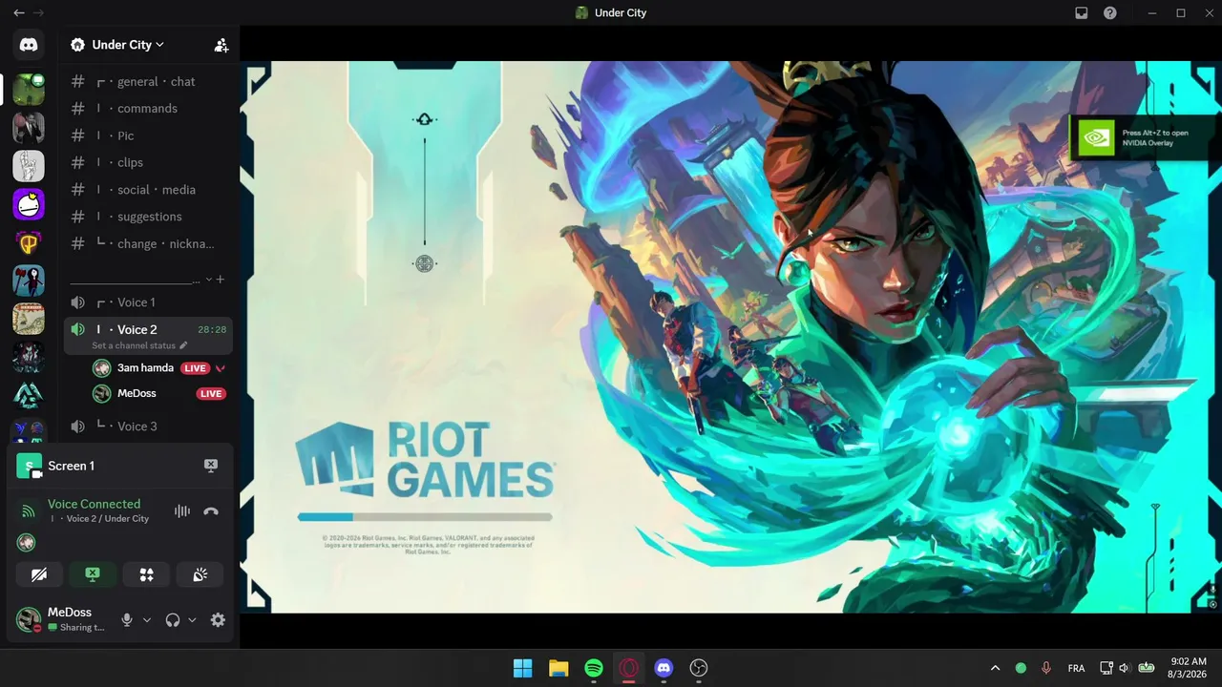Open voice connection details signal icon
Viewport: 1222px width, 687px height.
[28, 511]
